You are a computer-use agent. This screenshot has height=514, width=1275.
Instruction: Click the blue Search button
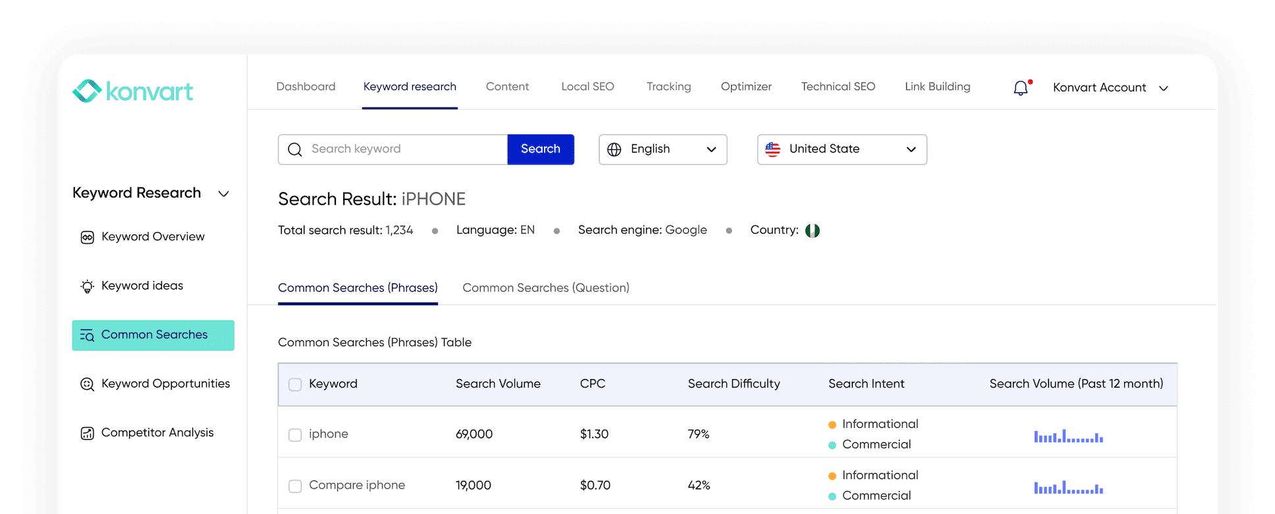541,149
